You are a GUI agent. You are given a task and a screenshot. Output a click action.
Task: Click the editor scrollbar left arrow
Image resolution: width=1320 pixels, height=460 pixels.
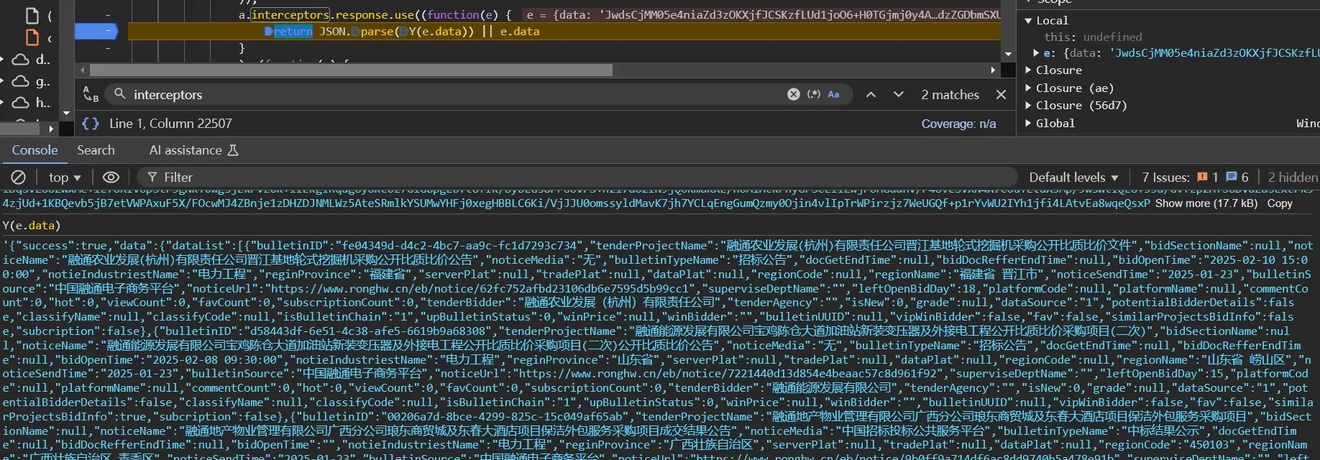(x=83, y=70)
